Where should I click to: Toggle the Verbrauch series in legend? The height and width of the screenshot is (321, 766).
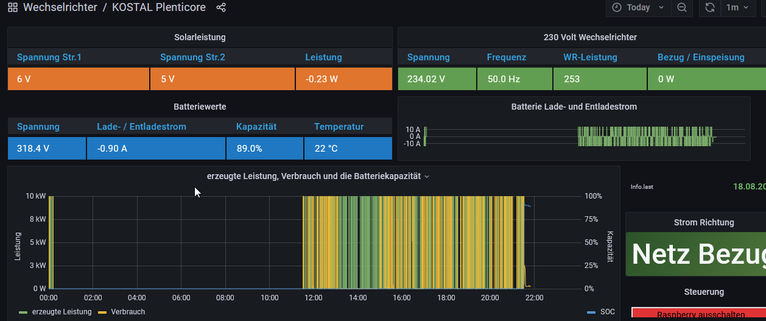[127, 312]
